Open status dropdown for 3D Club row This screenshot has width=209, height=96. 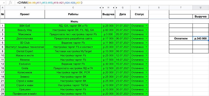pyautogui.click(x=147, y=43)
